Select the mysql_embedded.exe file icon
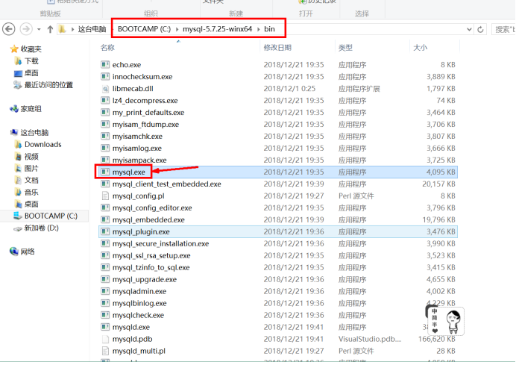 (105, 219)
